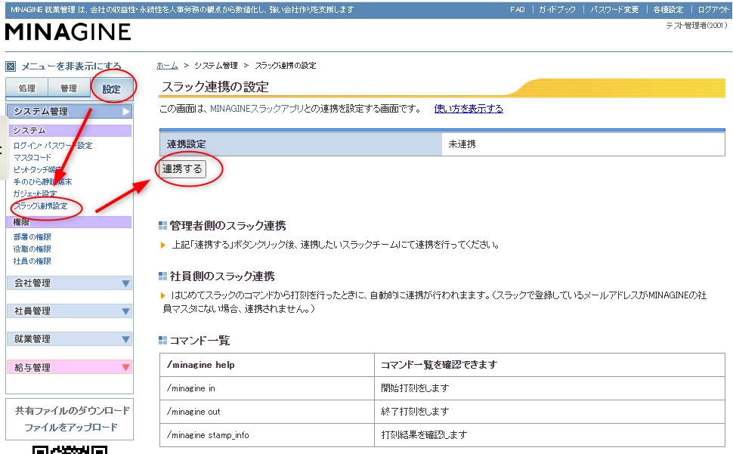Open パスワード変更 in the top bar

click(614, 9)
